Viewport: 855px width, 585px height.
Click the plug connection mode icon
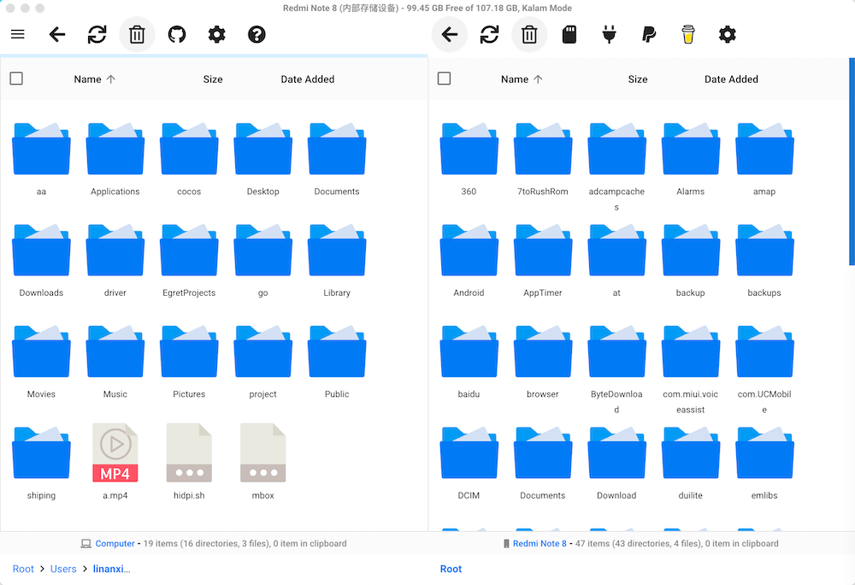click(609, 34)
